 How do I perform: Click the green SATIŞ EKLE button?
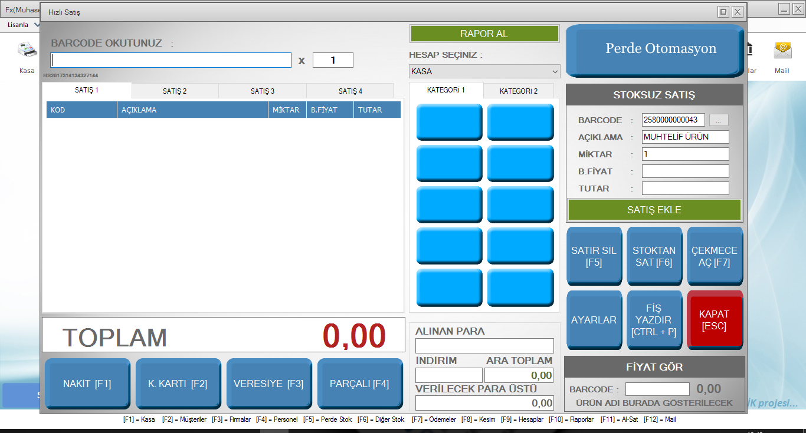[654, 210]
